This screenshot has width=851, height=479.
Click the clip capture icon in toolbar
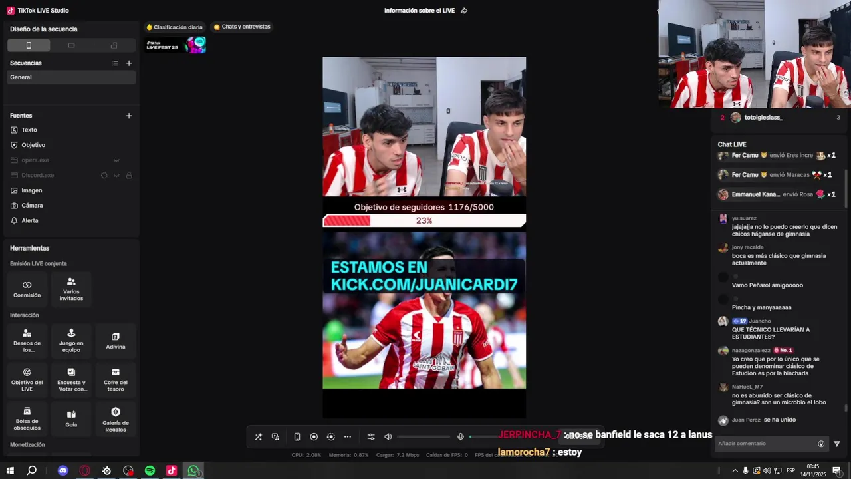click(x=331, y=437)
